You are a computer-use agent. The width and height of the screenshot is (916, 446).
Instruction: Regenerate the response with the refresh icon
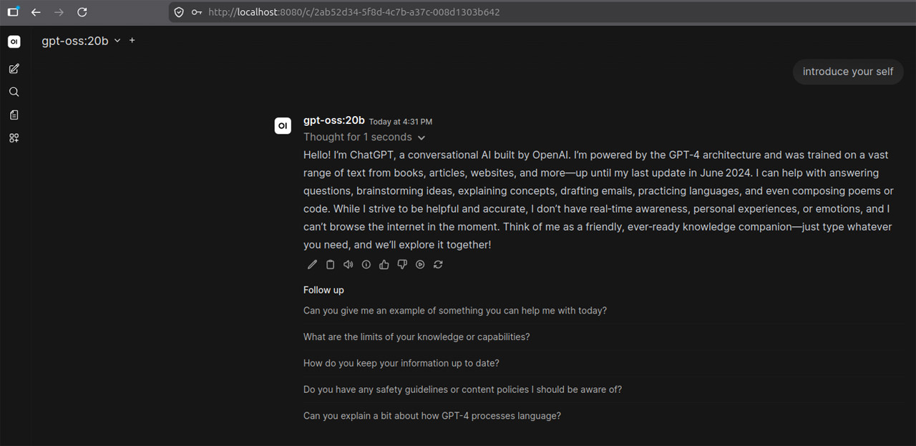coord(438,264)
